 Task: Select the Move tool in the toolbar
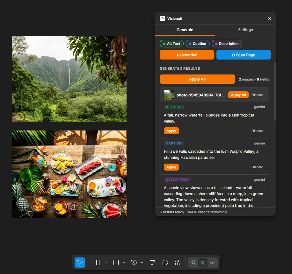[80, 263]
